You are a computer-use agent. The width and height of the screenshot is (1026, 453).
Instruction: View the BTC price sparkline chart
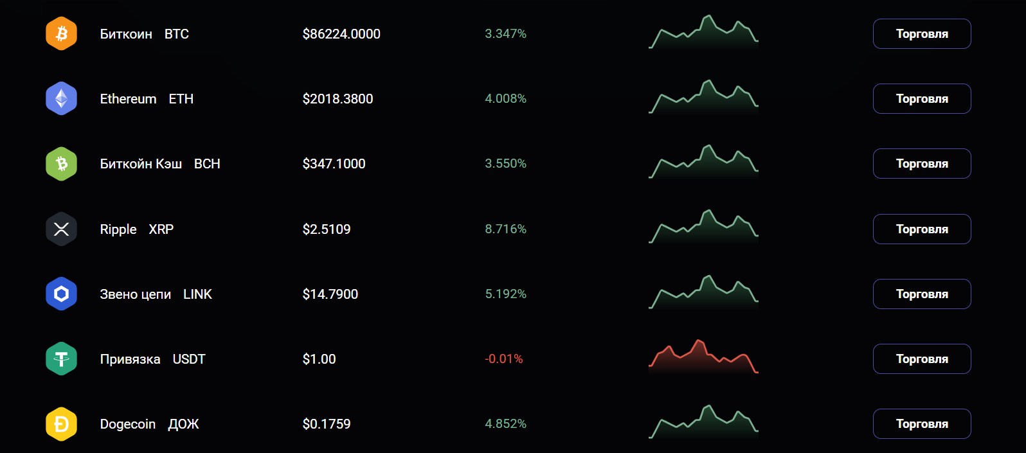(x=703, y=32)
